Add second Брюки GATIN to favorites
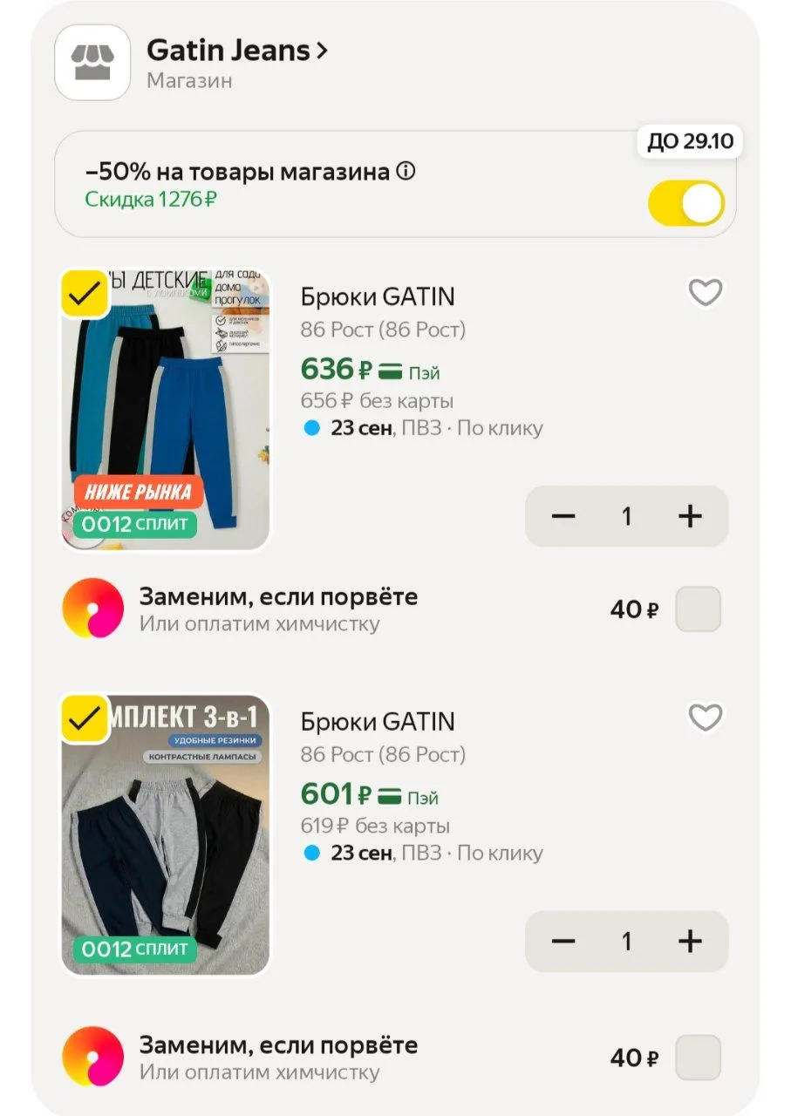The width and height of the screenshot is (791, 1116). (706, 718)
